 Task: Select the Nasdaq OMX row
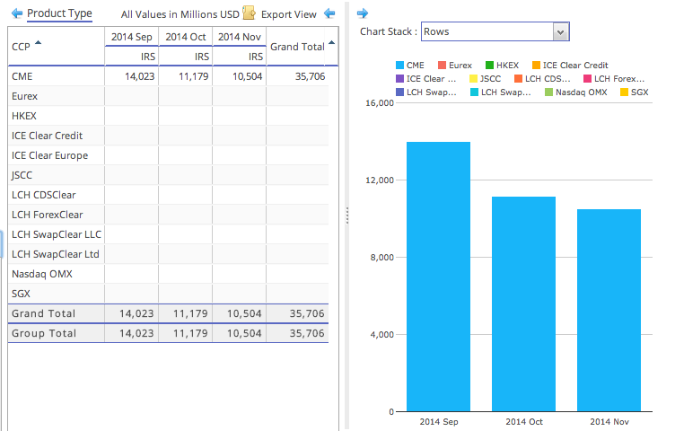click(x=168, y=274)
